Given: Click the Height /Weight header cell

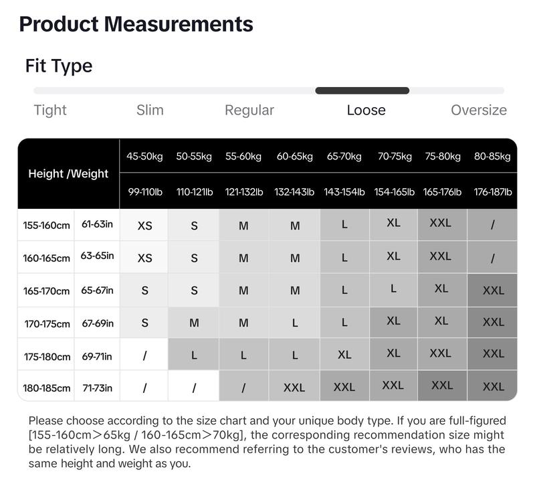Looking at the screenshot, I should click(69, 173).
